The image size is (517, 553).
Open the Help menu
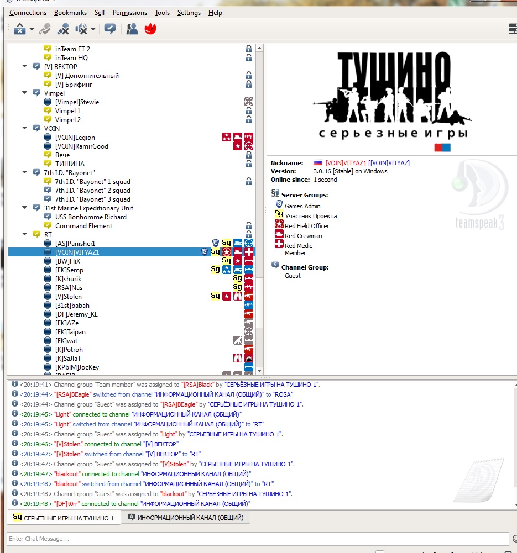pos(215,13)
